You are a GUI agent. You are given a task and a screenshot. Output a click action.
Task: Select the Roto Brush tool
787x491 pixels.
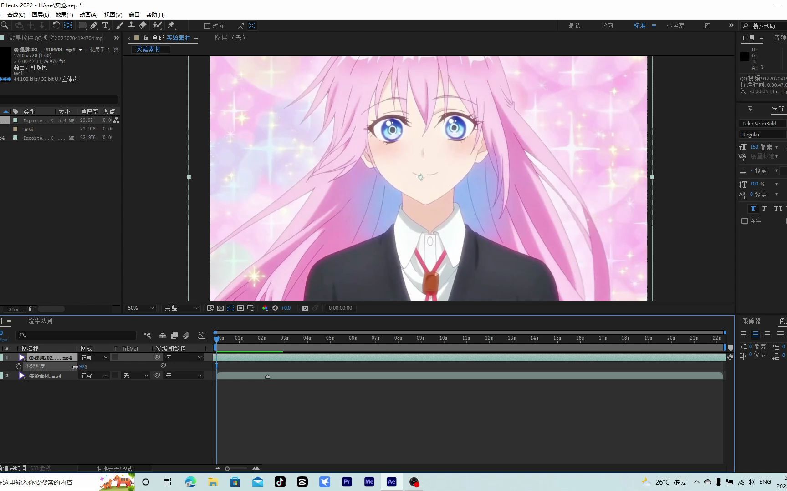(158, 25)
